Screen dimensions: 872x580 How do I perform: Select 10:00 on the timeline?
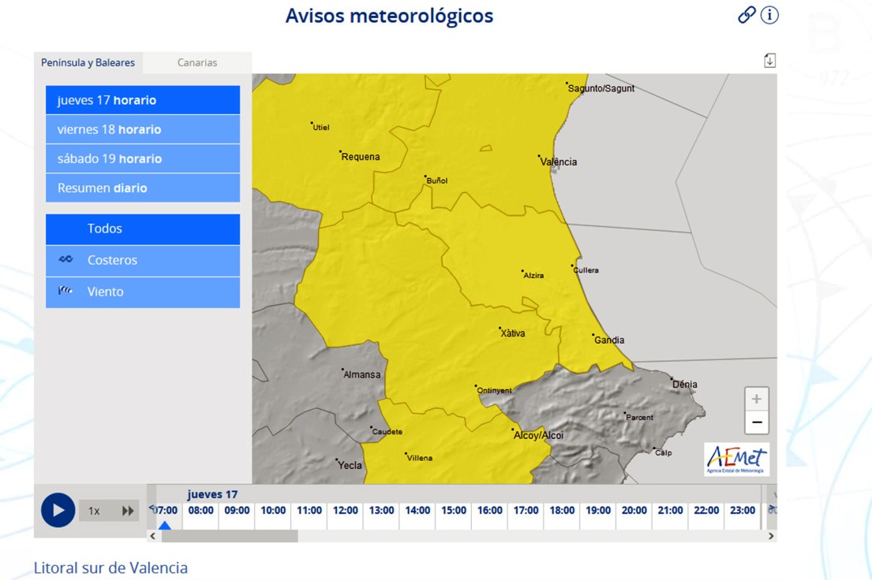point(273,511)
